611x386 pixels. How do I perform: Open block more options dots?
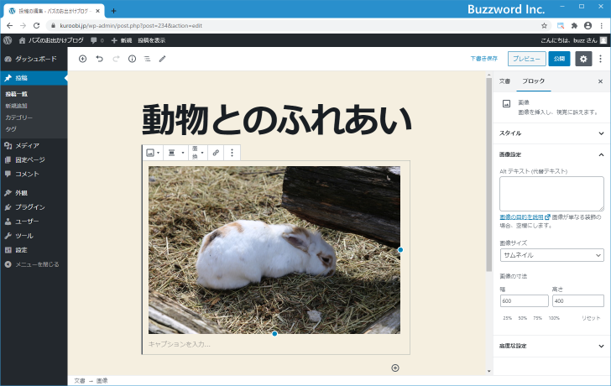point(232,153)
